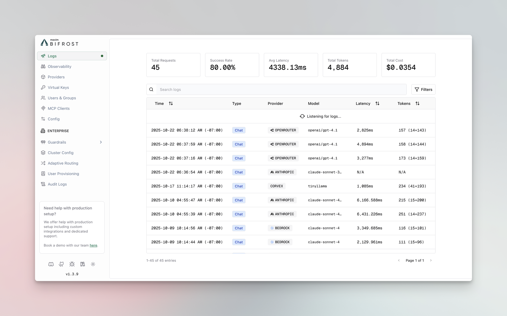The height and width of the screenshot is (316, 507).
Task: Click the 'Listening for logs...' text
Action: [x=324, y=116]
